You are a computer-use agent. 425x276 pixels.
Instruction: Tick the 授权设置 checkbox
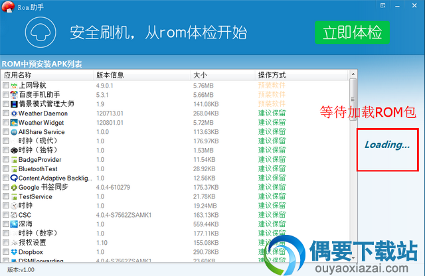6,242
